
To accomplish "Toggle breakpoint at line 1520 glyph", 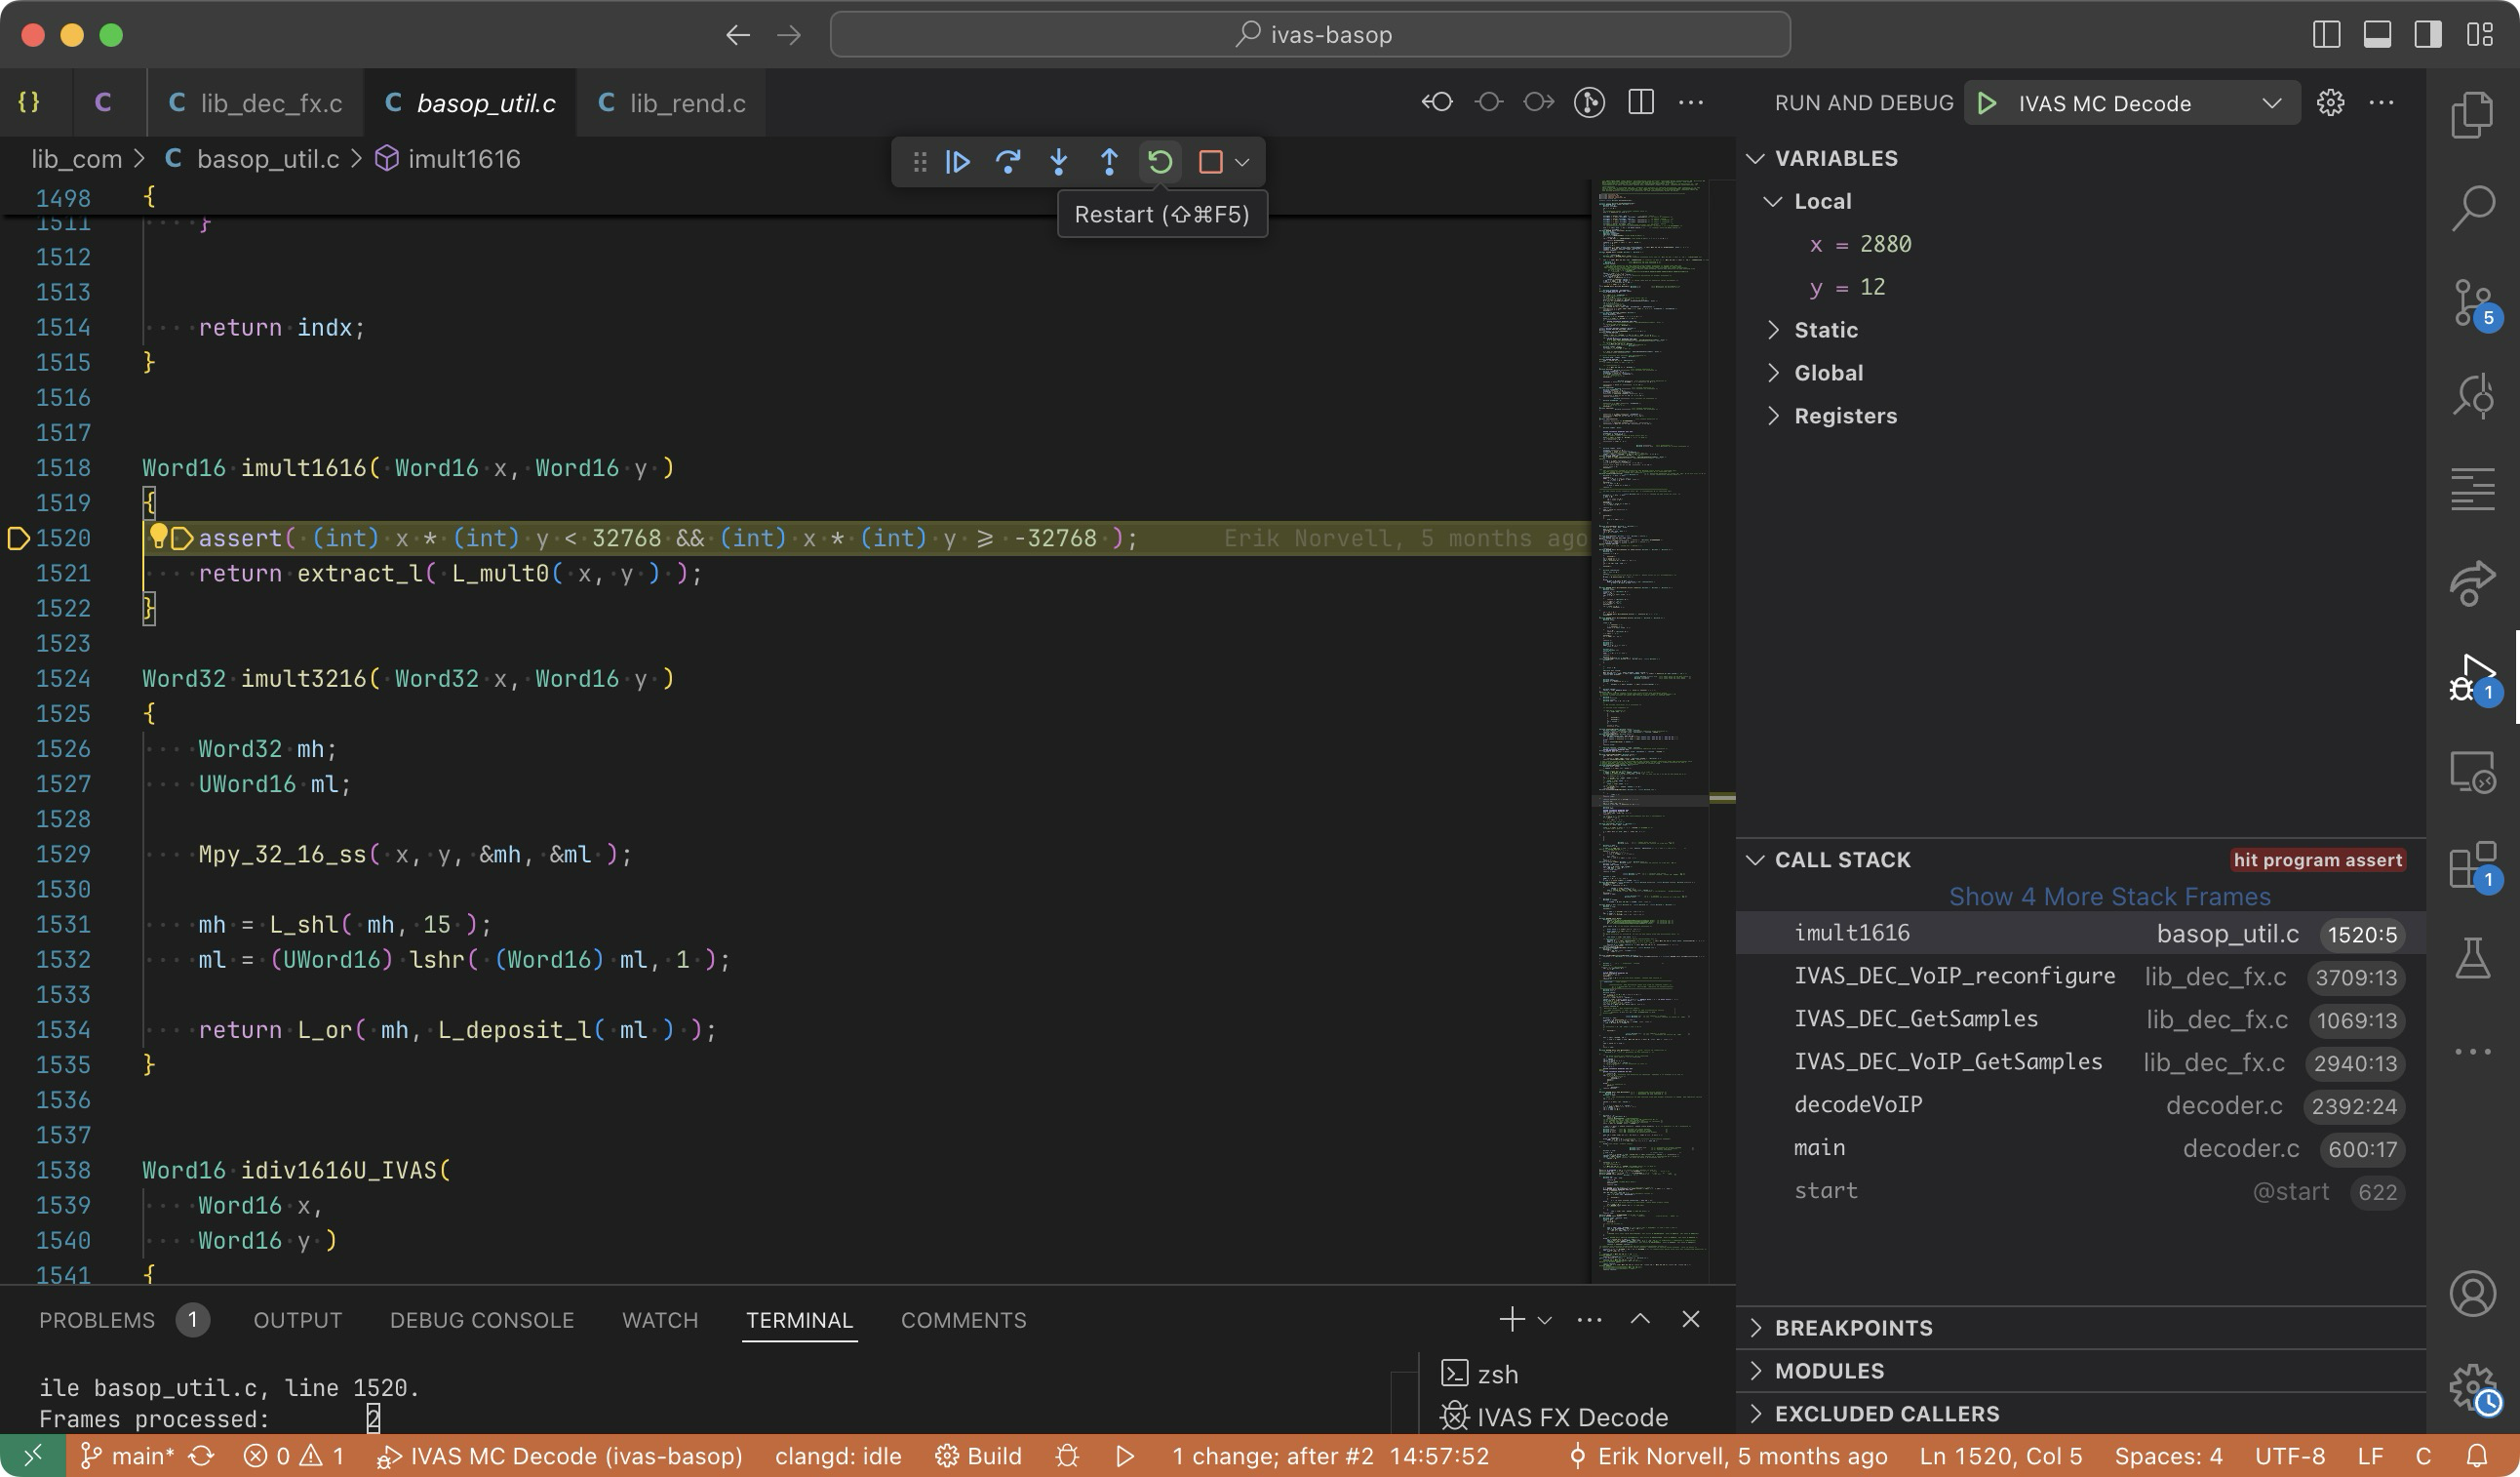I will pyautogui.click(x=18, y=539).
